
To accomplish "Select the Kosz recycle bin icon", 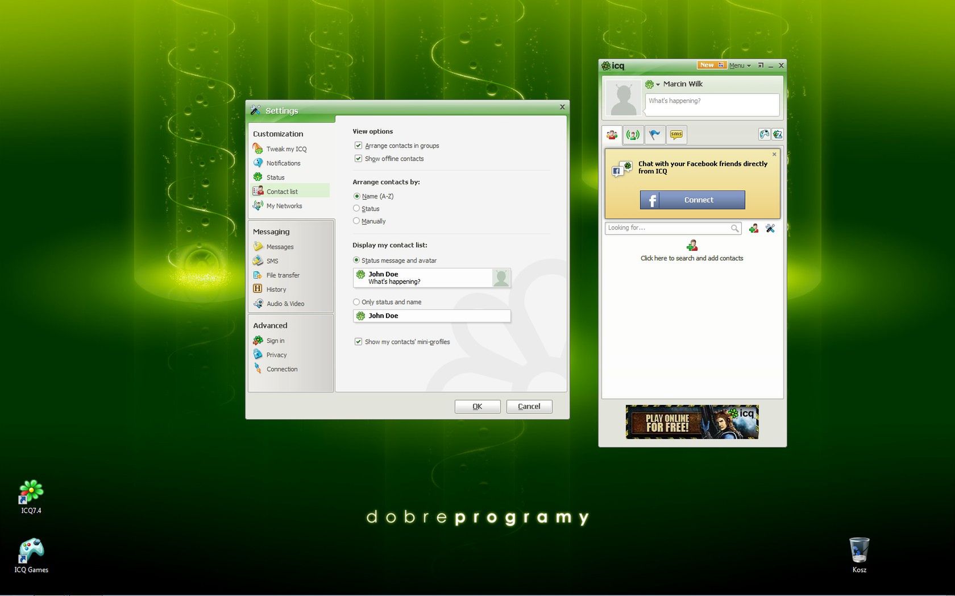I will point(859,556).
